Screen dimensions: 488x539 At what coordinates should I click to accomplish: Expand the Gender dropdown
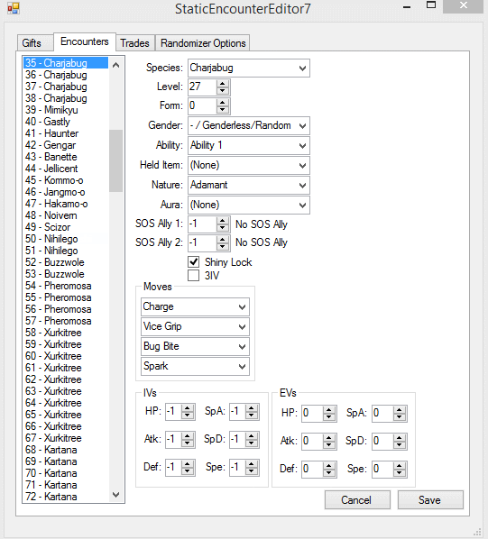click(x=249, y=125)
